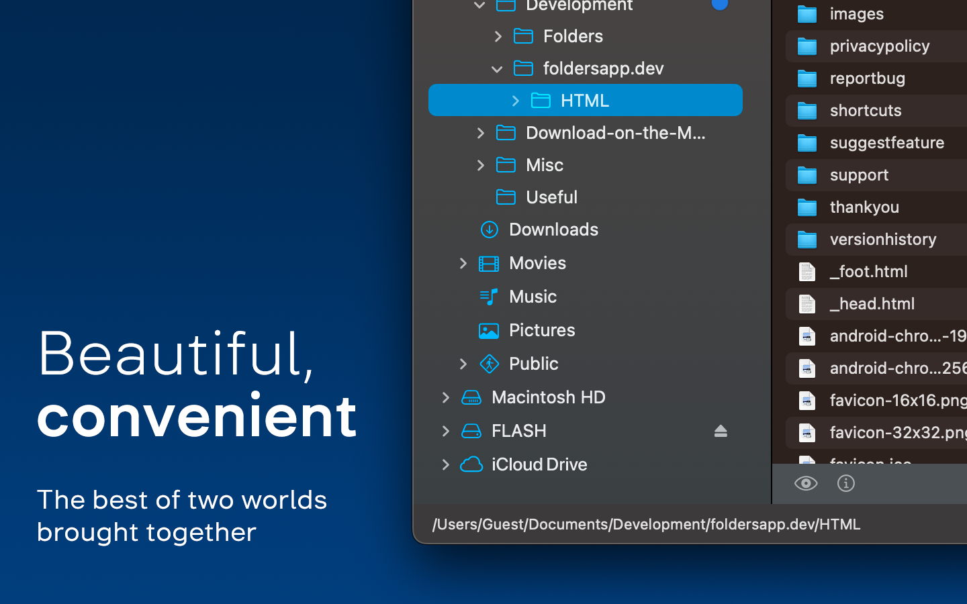Select the support folder name

(859, 174)
